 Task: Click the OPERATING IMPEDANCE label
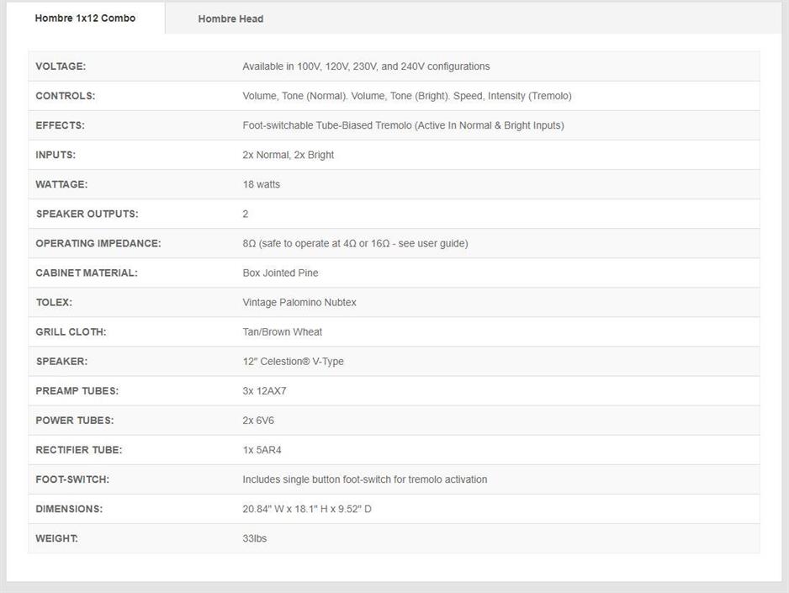pyautogui.click(x=98, y=243)
